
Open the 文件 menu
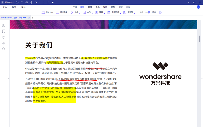[x=5, y=7]
